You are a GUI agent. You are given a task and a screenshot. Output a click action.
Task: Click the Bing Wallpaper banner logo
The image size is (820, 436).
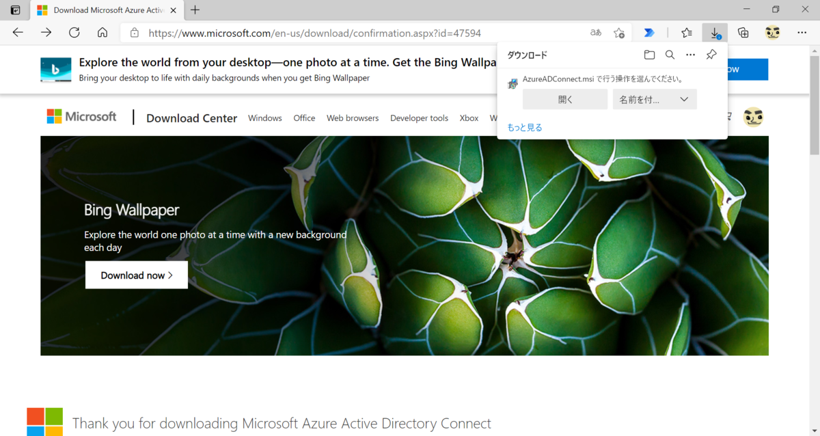(55, 70)
